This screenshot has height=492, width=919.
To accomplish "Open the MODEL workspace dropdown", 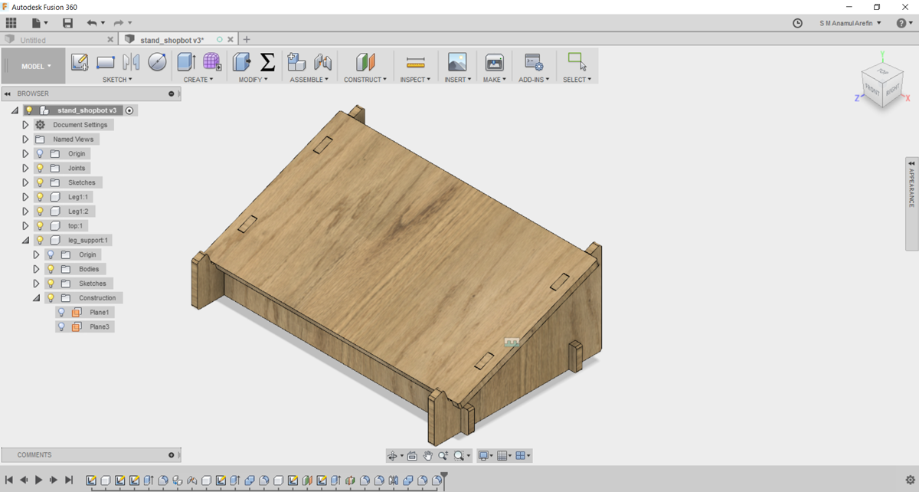I will pyautogui.click(x=36, y=67).
